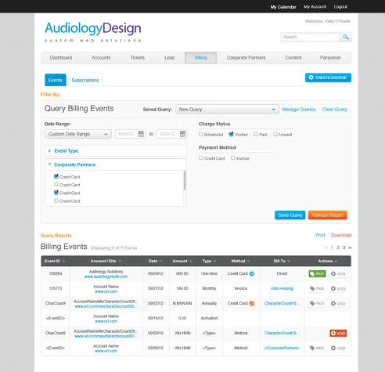Check the Paid charge status checkbox
The height and width of the screenshot is (372, 385).
tap(256, 134)
